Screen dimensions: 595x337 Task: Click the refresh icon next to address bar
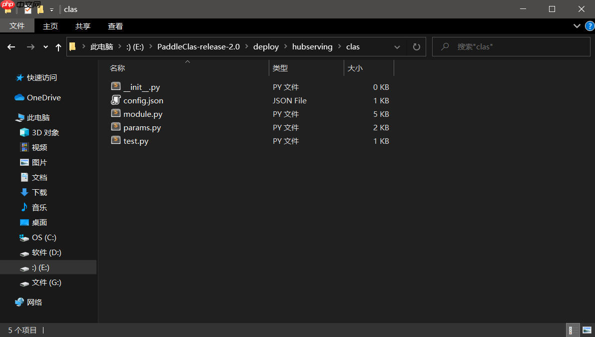pyautogui.click(x=417, y=46)
